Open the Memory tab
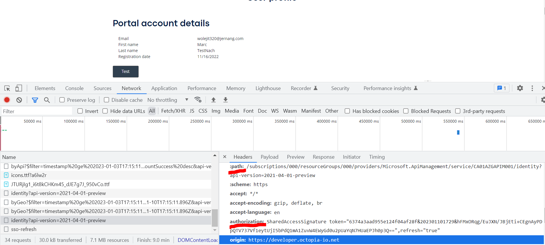The height and width of the screenshot is (245, 545). point(236,88)
